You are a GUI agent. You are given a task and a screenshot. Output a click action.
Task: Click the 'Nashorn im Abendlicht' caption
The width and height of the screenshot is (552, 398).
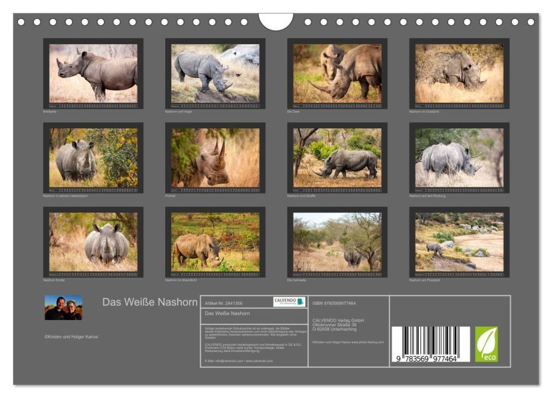click(181, 280)
